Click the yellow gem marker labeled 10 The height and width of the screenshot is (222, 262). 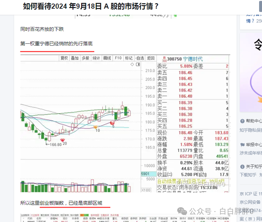95,128
